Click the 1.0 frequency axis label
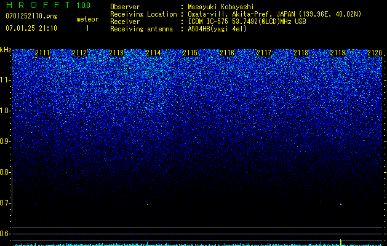Image resolution: width=387 pixels, height=246 pixels. 5,111
